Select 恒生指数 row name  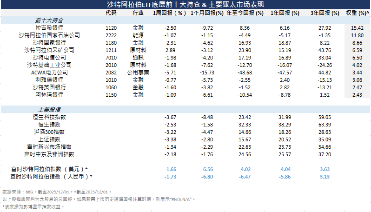(49, 125)
